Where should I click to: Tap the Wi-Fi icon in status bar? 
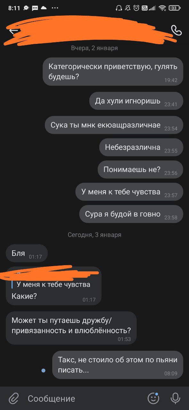(x=162, y=8)
